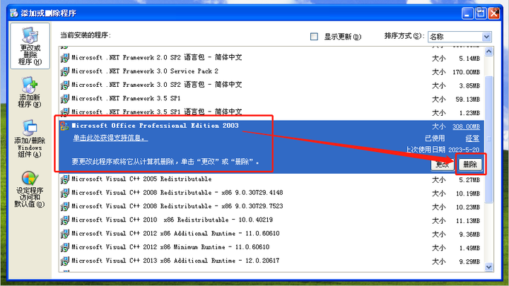Click icon of Visual C++ 2012 Minimum Runtime

(64, 247)
